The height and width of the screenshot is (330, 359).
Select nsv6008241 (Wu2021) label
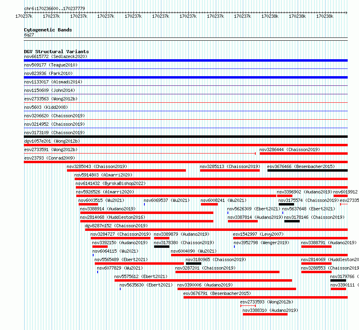223,200
